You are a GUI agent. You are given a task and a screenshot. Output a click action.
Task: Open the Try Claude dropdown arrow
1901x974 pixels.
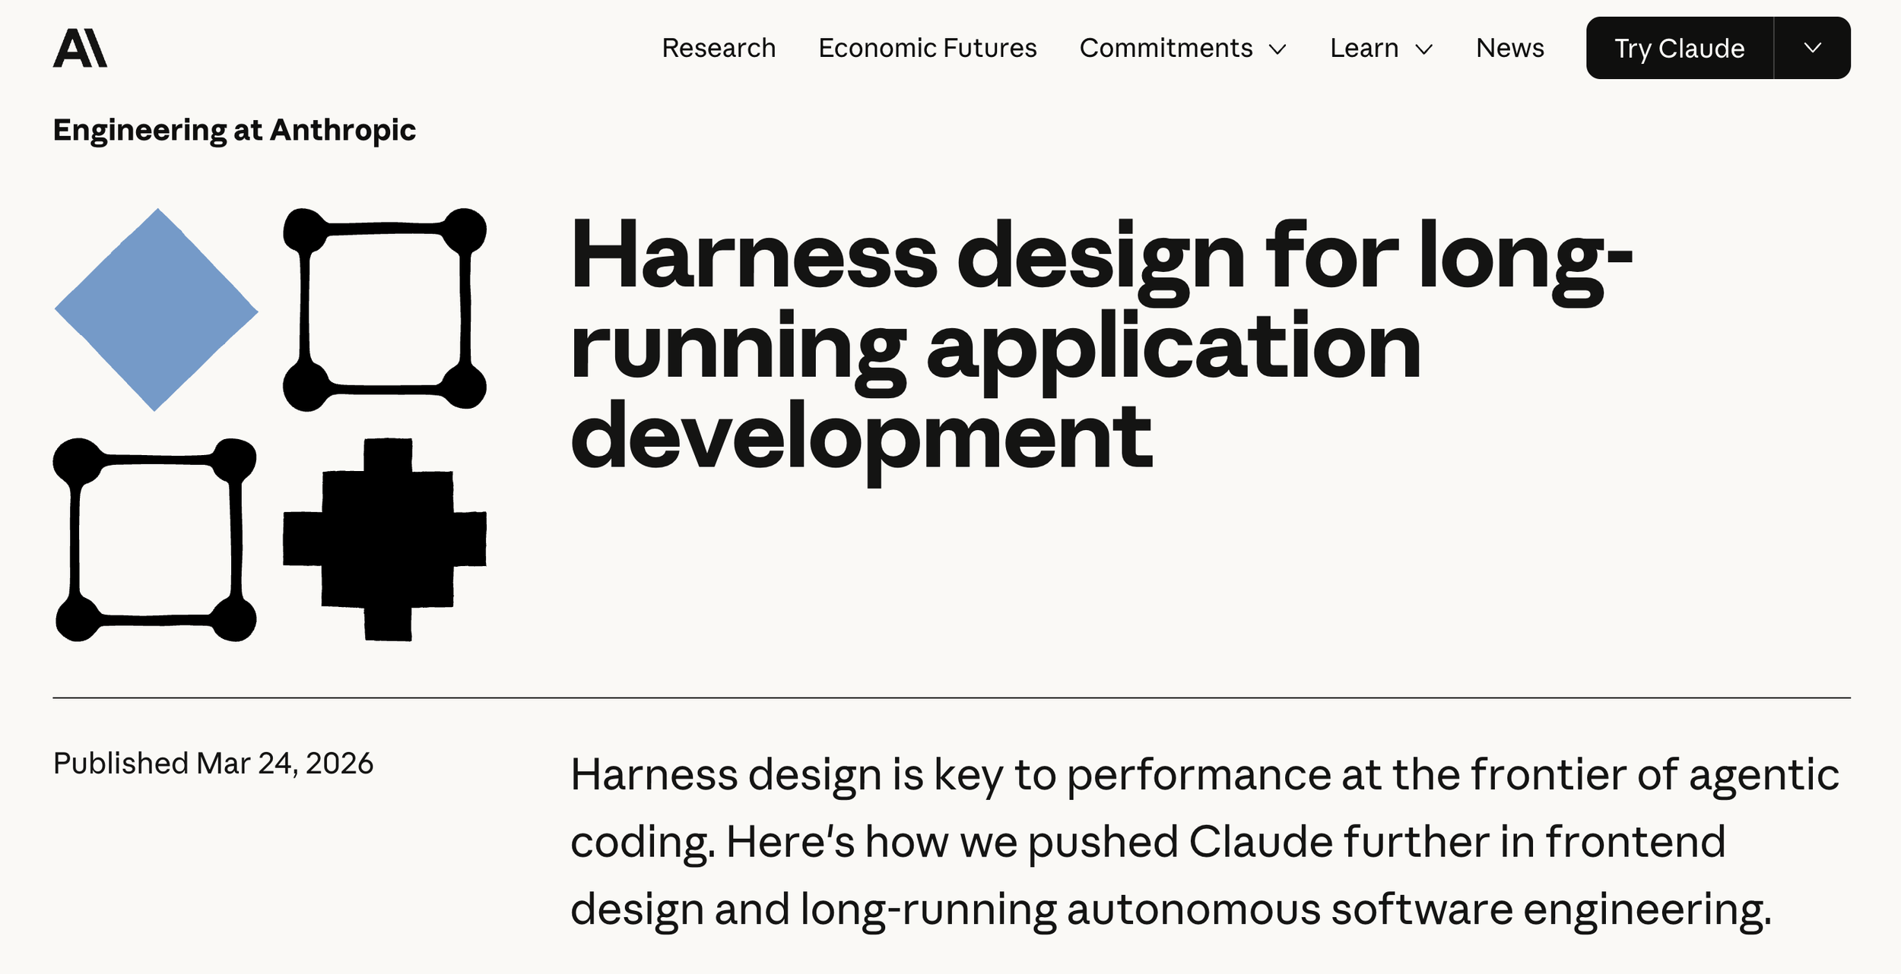(x=1812, y=48)
